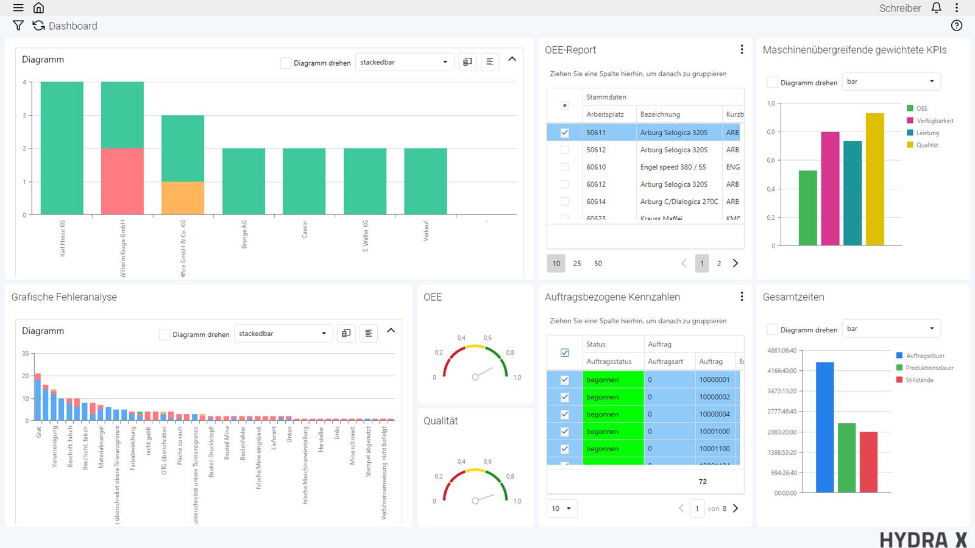Open the three-dot menu at top right

click(x=958, y=8)
